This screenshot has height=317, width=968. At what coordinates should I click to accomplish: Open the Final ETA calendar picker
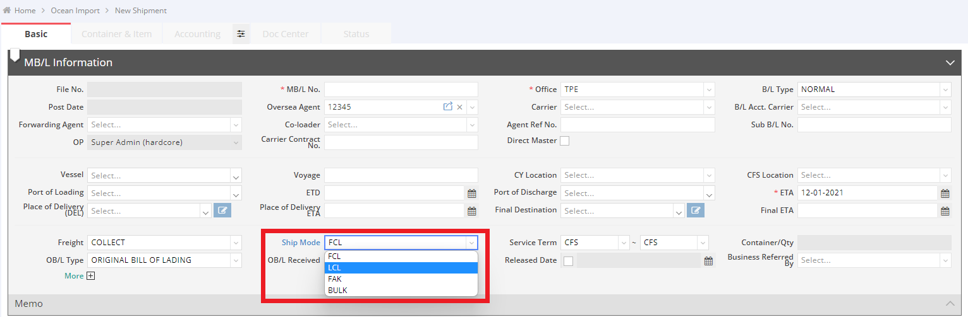click(945, 211)
